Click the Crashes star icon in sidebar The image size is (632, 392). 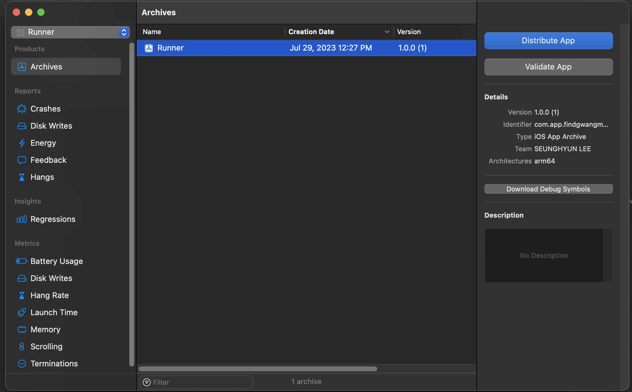point(22,109)
